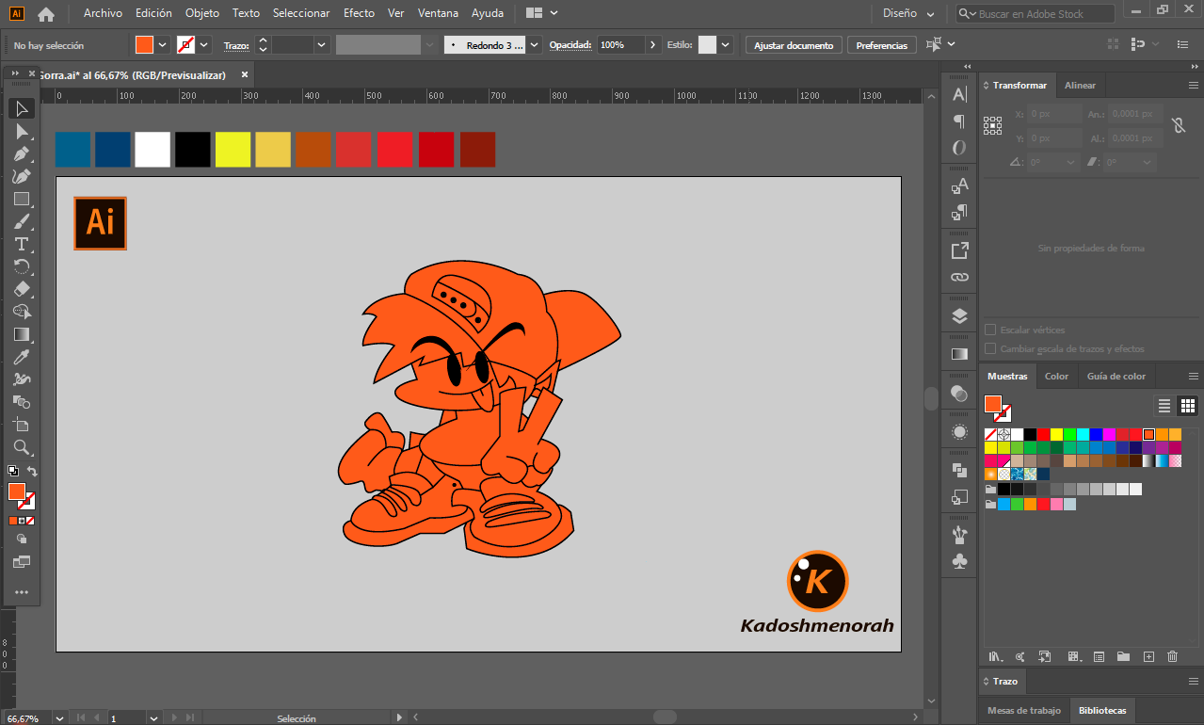Image resolution: width=1204 pixels, height=725 pixels.
Task: Open Diseño workspace switcher dropdown
Action: (x=909, y=14)
